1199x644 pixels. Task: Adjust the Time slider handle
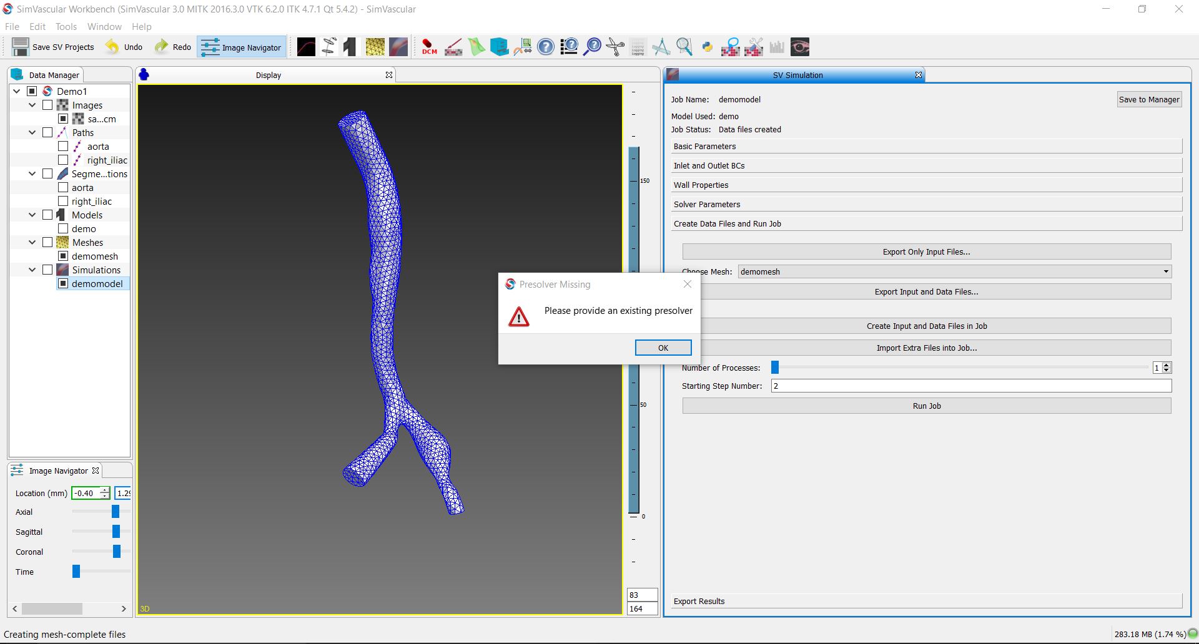(x=76, y=572)
